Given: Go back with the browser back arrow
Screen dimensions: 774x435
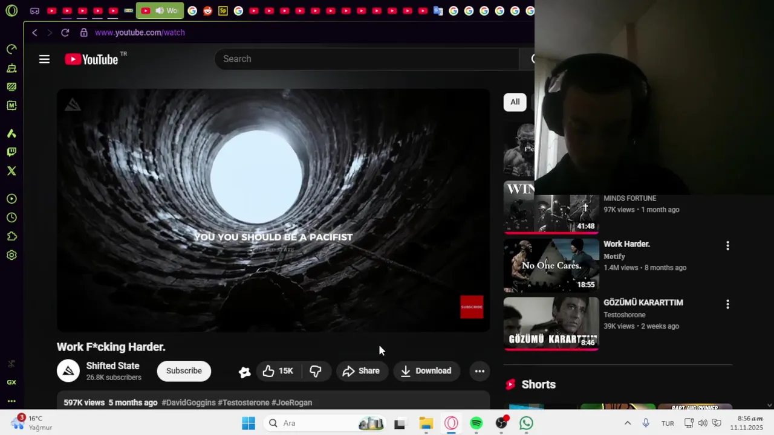Looking at the screenshot, I should coord(34,33).
